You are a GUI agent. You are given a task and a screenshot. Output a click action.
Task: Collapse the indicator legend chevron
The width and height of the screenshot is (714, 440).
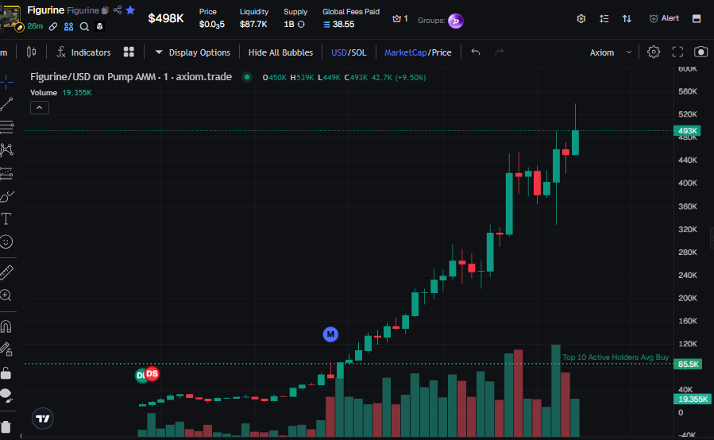click(x=40, y=107)
